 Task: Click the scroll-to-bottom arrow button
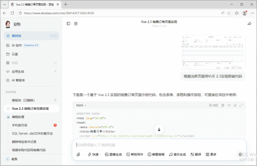tap(159, 130)
